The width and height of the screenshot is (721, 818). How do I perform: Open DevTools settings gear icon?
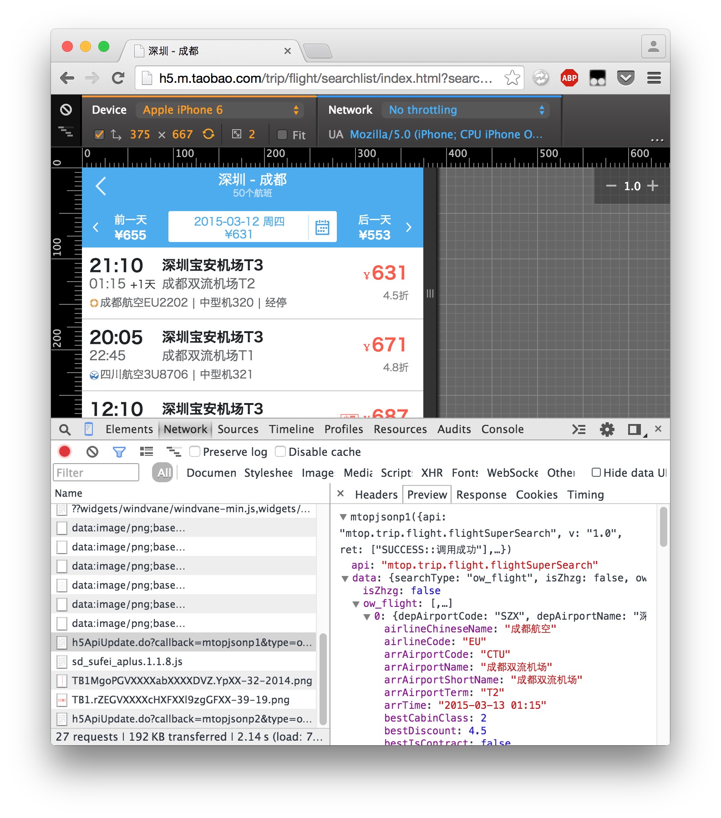pos(607,429)
